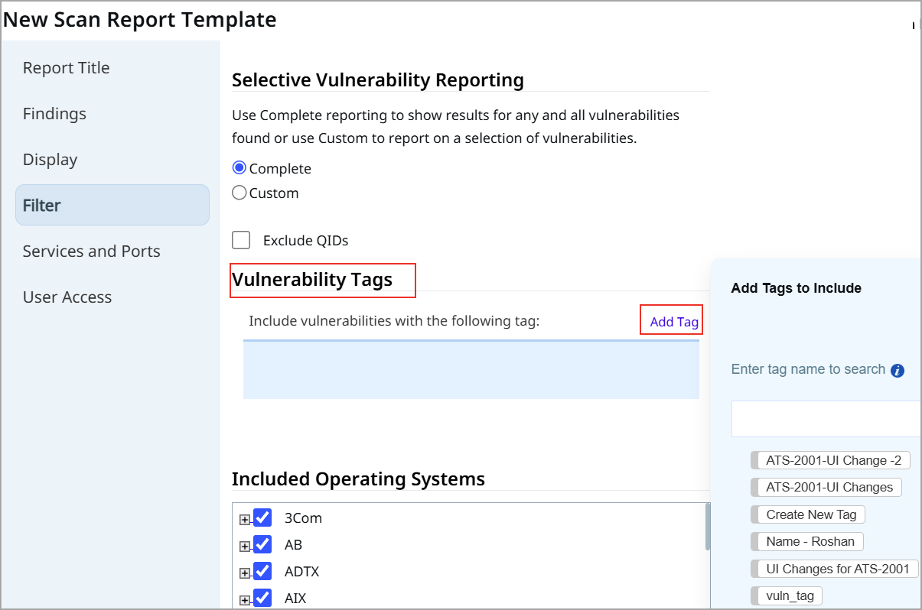The image size is (922, 610).
Task: Select the ATS-2001-UI Change -2 tag
Action: 830,460
